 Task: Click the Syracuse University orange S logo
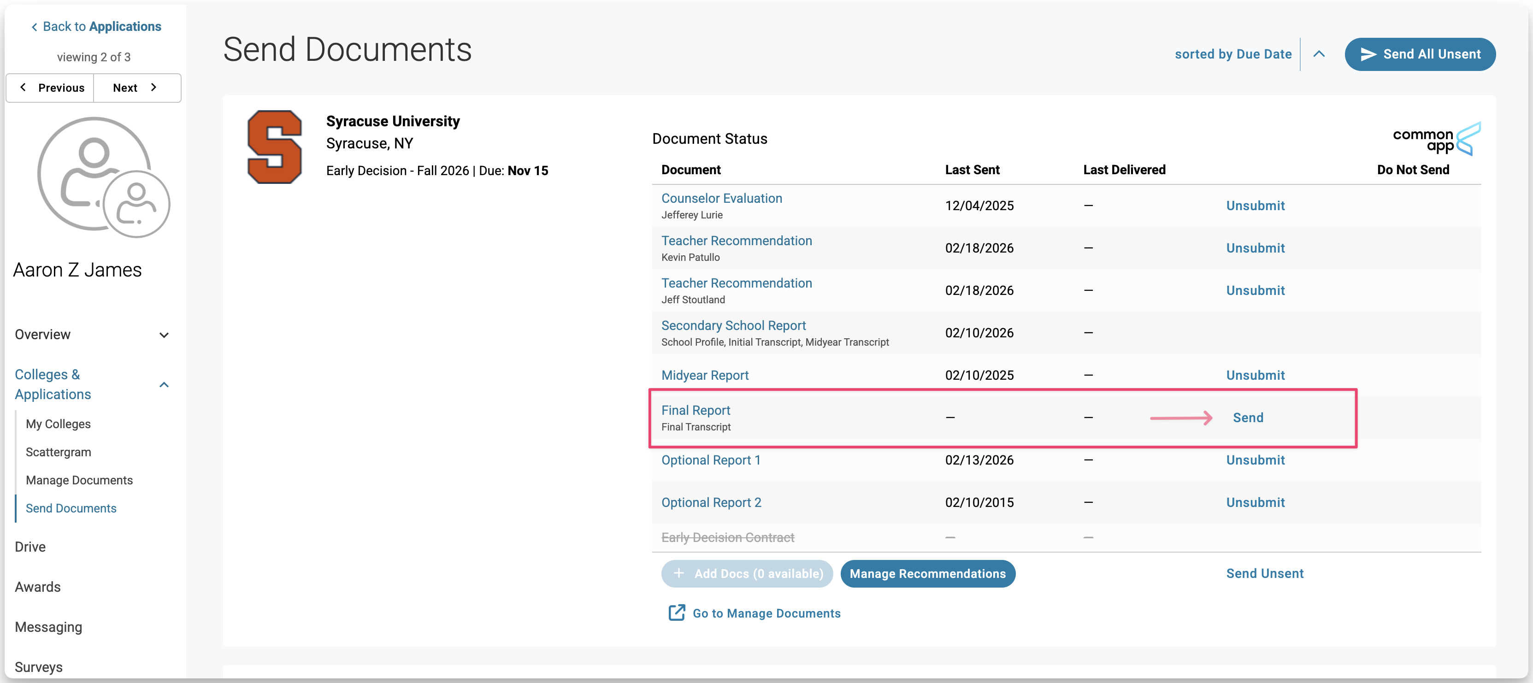tap(274, 147)
